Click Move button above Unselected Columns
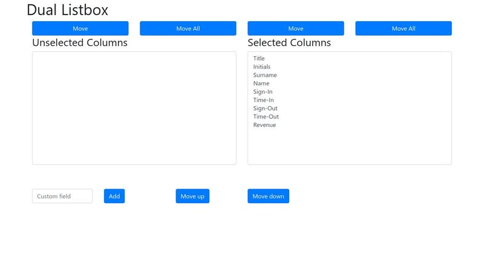This screenshot has height=272, width=484. [x=80, y=28]
